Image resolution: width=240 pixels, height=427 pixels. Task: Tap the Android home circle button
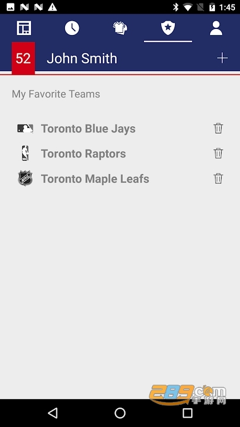pyautogui.click(x=120, y=413)
